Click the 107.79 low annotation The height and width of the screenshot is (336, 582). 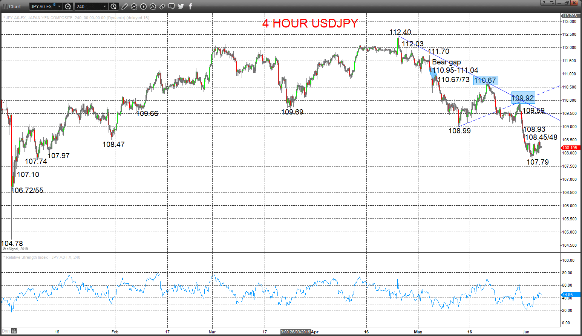(538, 162)
